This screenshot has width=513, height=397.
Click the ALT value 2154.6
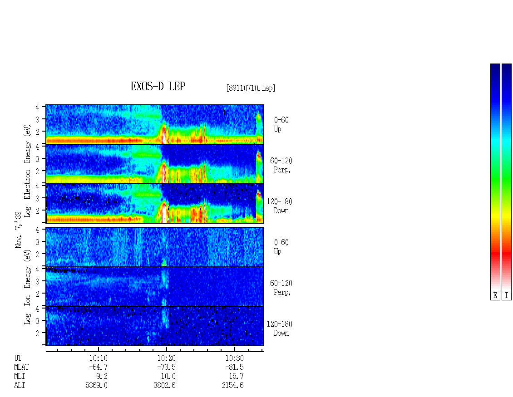(232, 386)
